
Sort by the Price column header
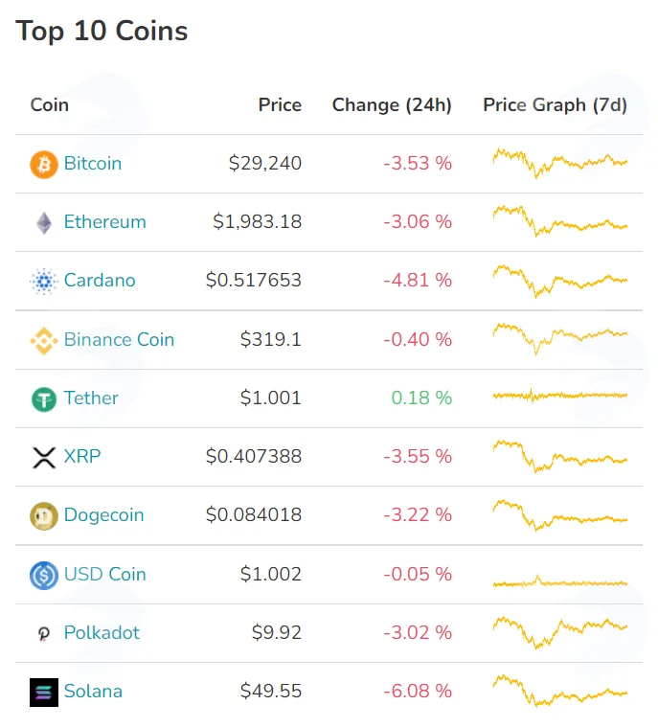tap(280, 105)
